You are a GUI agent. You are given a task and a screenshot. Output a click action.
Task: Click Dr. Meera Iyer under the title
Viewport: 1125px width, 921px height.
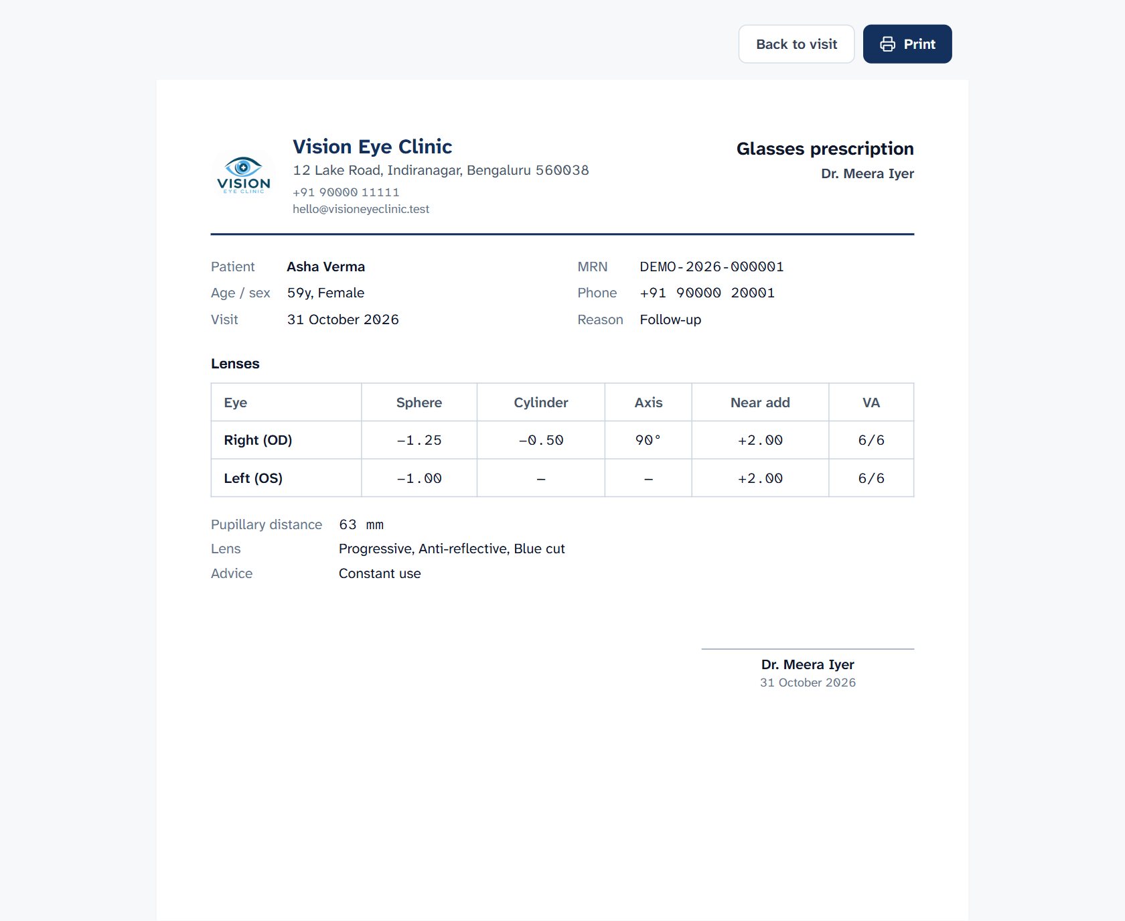[x=867, y=173]
